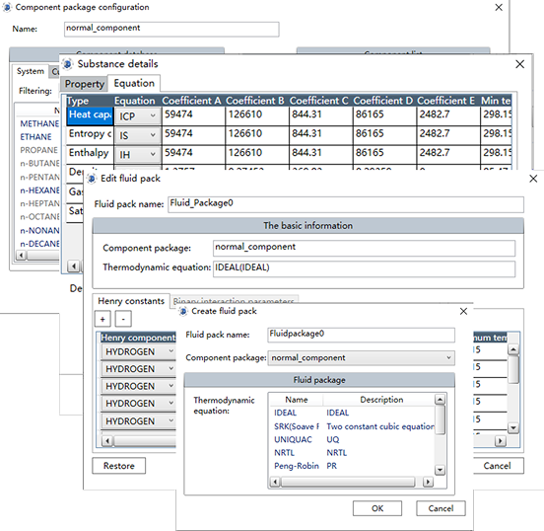Open ICP equation dropdown for Heat capacity
Viewport: 544px width, 531px height.
pos(138,116)
